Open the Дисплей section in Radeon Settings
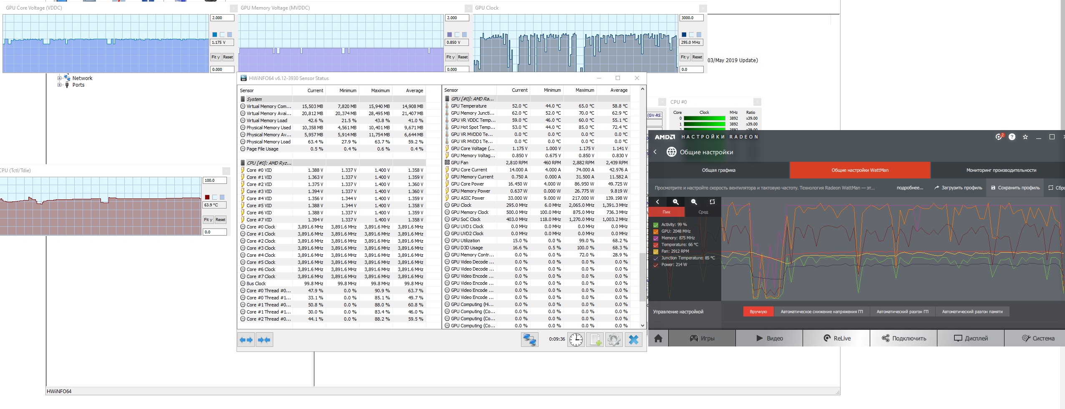 click(x=971, y=338)
